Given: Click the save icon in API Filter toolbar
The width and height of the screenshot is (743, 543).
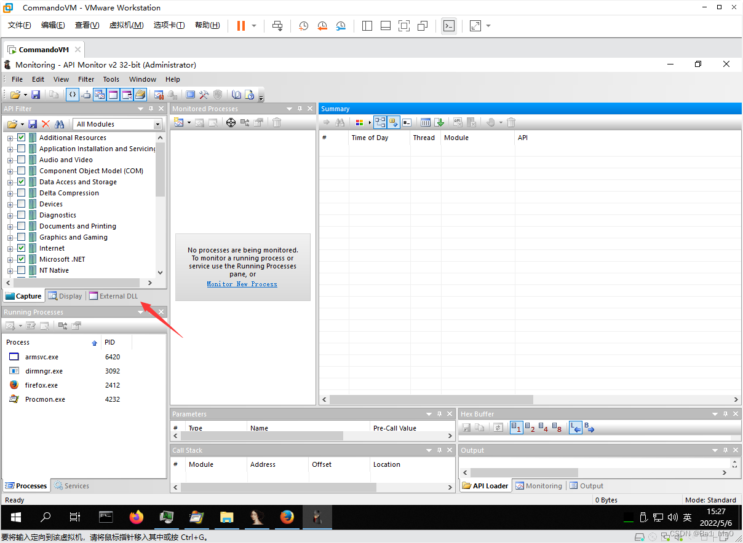Looking at the screenshot, I should (x=33, y=124).
